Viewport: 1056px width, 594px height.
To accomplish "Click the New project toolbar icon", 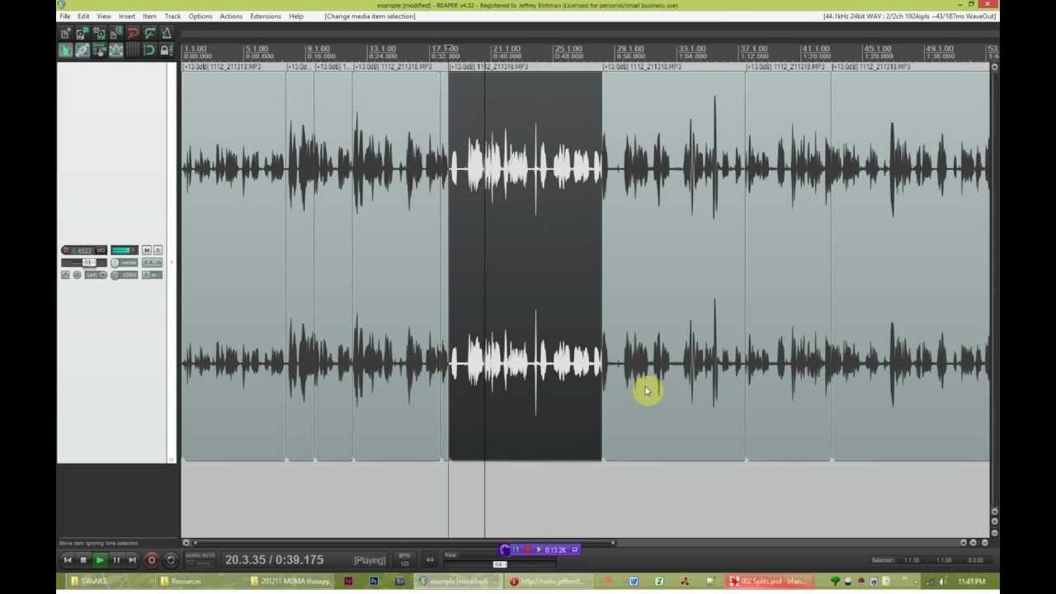I will 65,33.
